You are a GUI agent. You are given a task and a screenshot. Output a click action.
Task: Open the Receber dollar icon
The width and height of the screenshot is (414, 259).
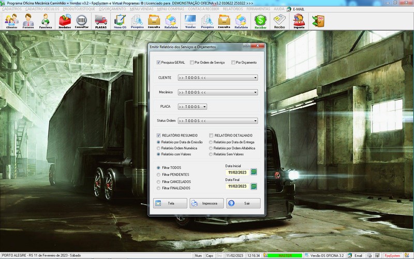[260, 21]
